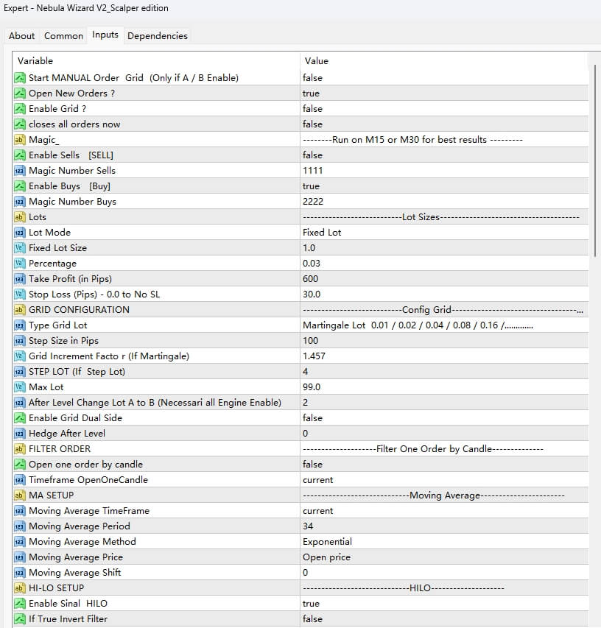Click the icon beside Open New Orders

pyautogui.click(x=20, y=94)
